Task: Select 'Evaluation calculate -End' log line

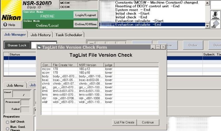Action: point(152,25)
